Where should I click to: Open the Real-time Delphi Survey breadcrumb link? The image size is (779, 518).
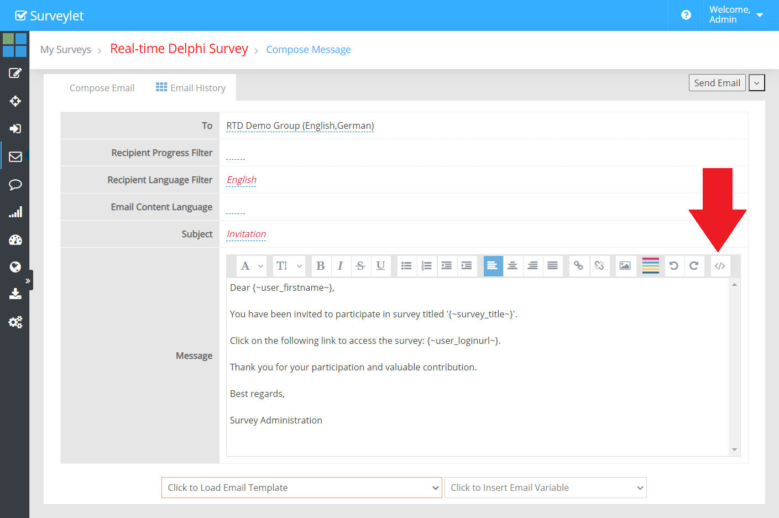pyautogui.click(x=179, y=49)
